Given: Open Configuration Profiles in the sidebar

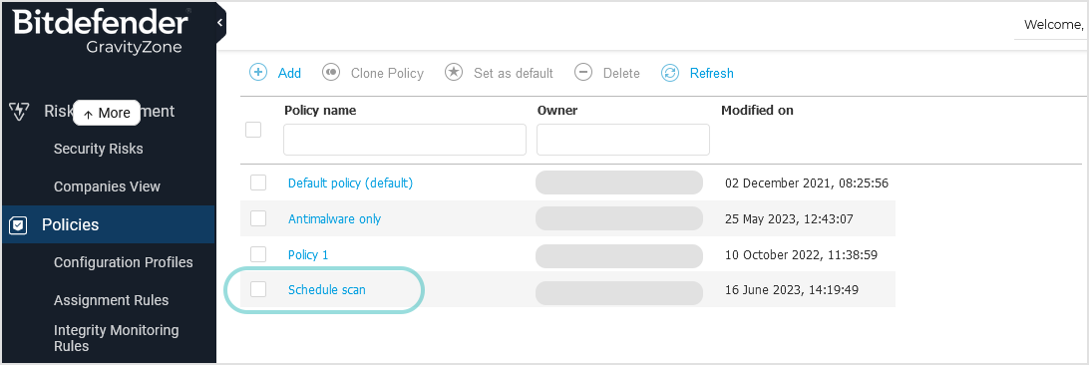Looking at the screenshot, I should [124, 262].
